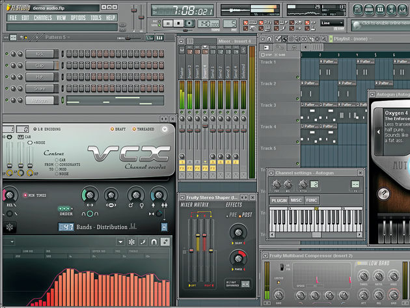Click first step of Kick row
This screenshot has height=308, width=410.
click(69, 54)
